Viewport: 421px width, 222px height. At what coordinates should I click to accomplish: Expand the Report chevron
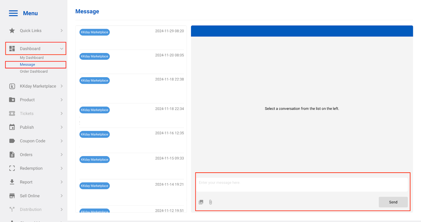[62, 182]
